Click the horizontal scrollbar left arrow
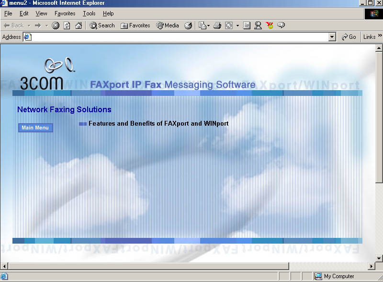 click(x=4, y=266)
